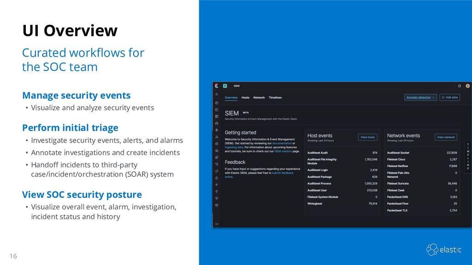This screenshot has width=472, height=265.
Task: Open Maps icon in Kibana sidebar
Action: click(x=217, y=130)
